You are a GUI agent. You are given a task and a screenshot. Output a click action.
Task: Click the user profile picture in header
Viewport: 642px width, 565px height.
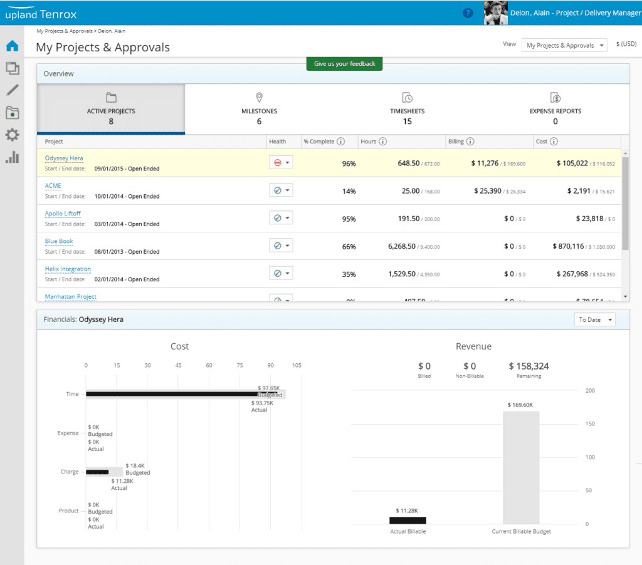(495, 13)
